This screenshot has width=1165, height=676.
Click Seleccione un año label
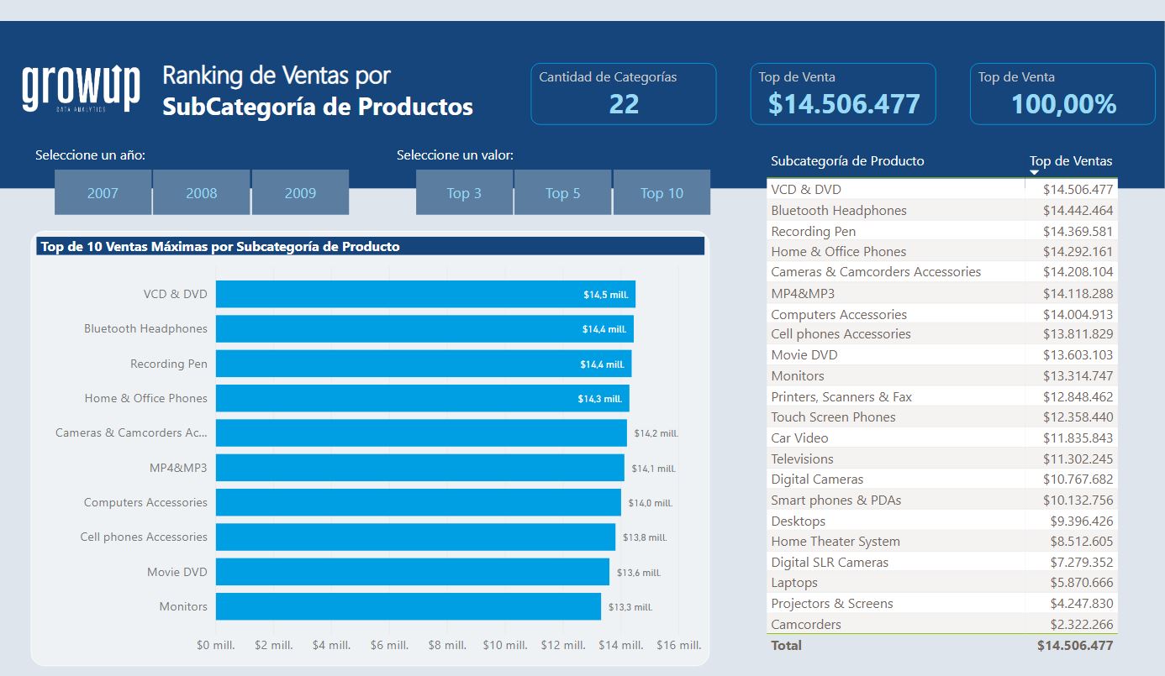[x=91, y=155]
